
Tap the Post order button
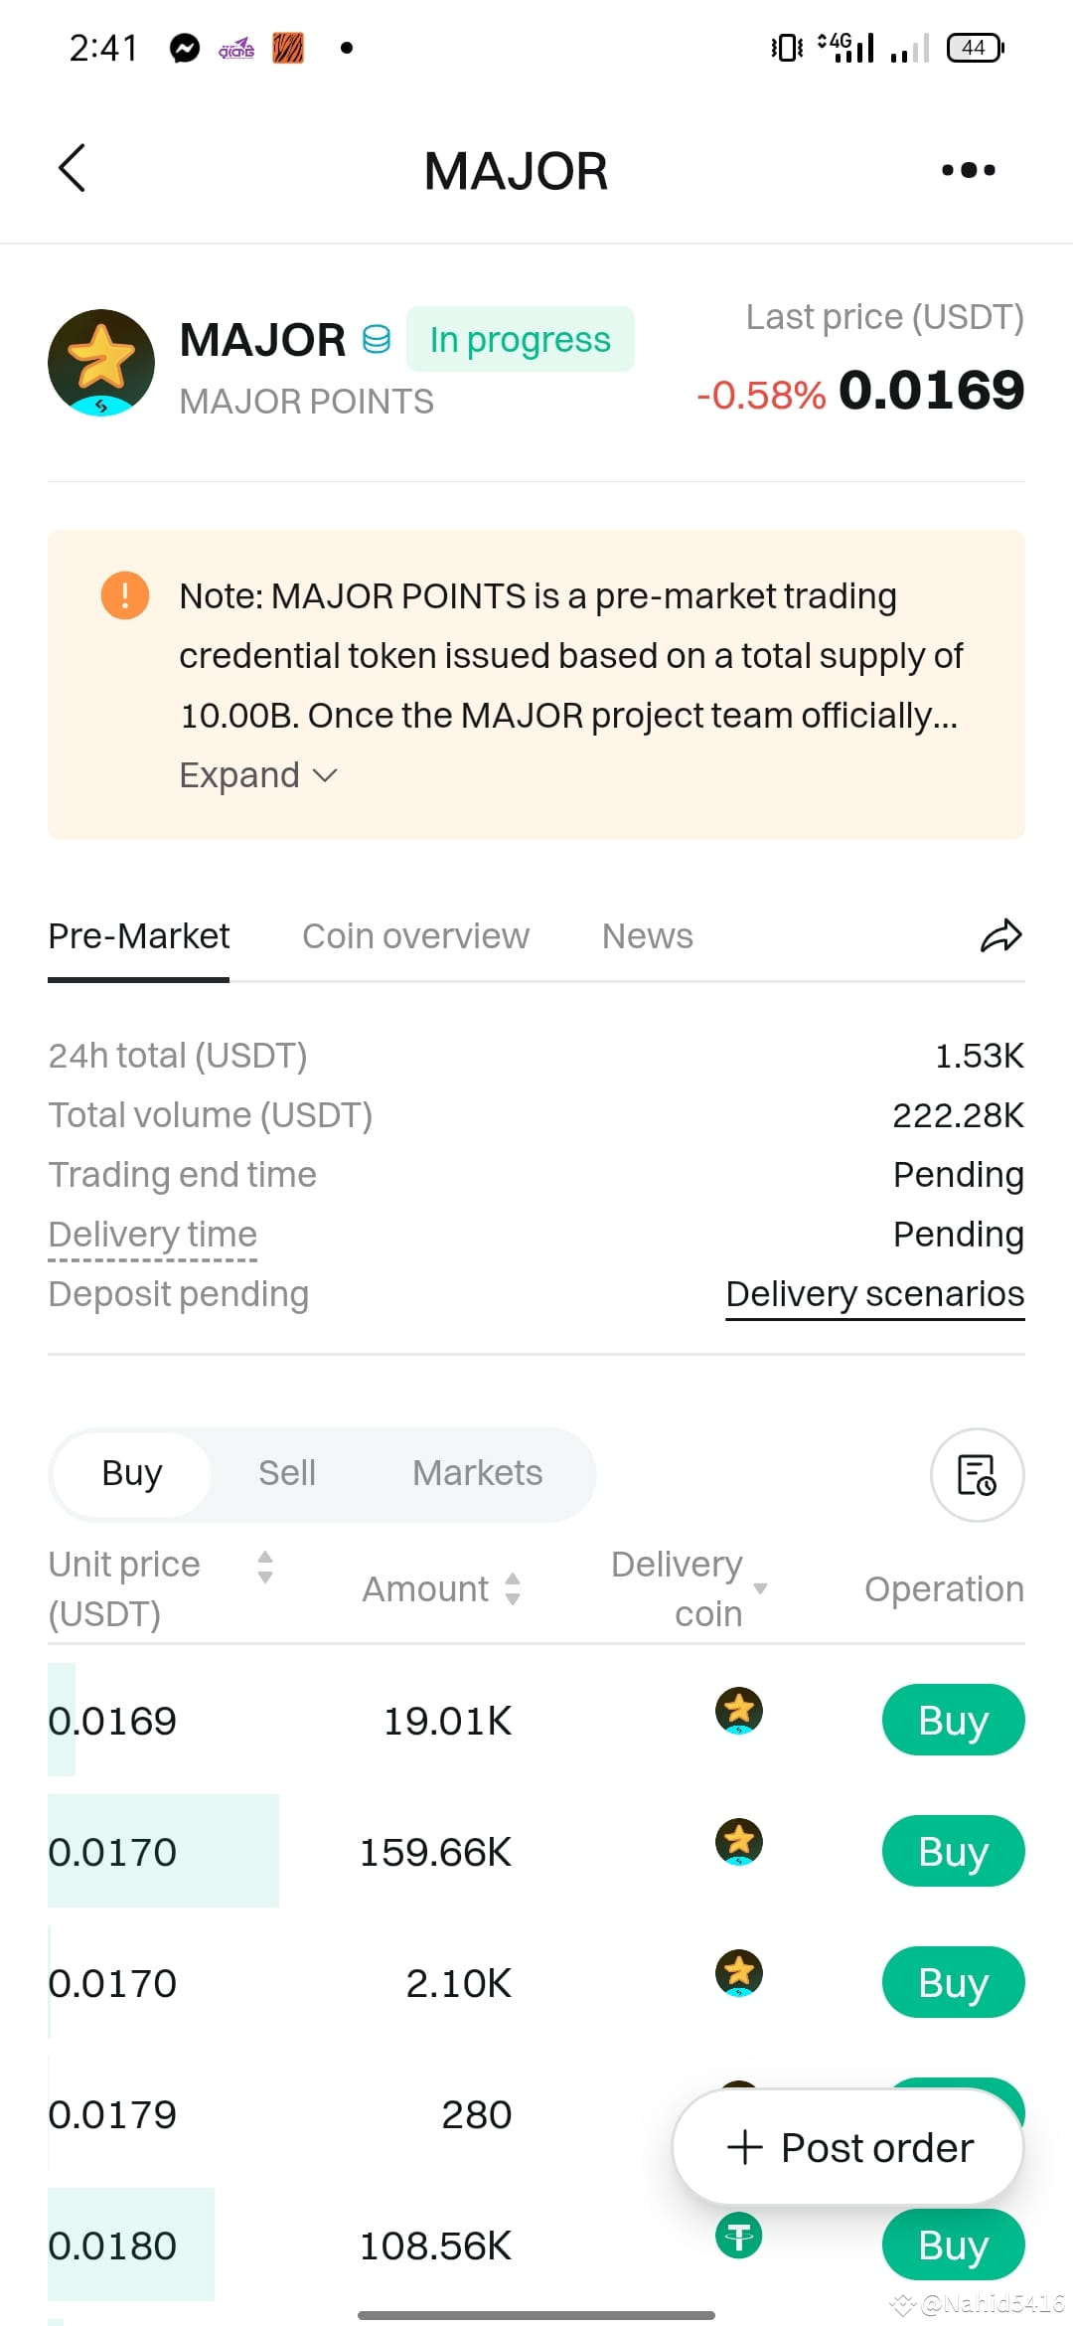(847, 2147)
